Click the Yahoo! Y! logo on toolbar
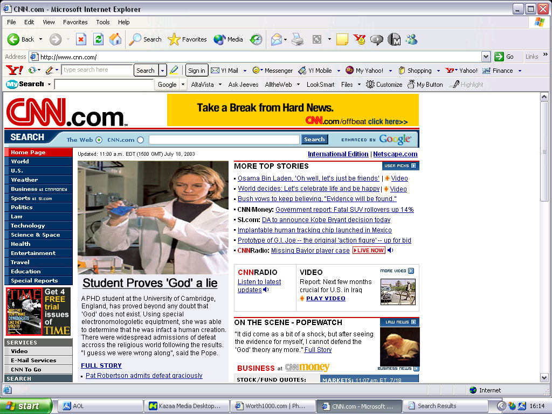The height and width of the screenshot is (414, 552). tap(15, 70)
